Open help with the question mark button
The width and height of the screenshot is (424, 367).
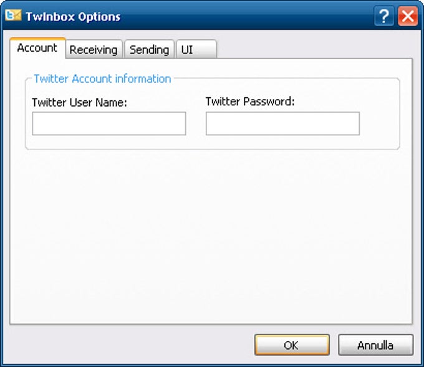pos(384,16)
